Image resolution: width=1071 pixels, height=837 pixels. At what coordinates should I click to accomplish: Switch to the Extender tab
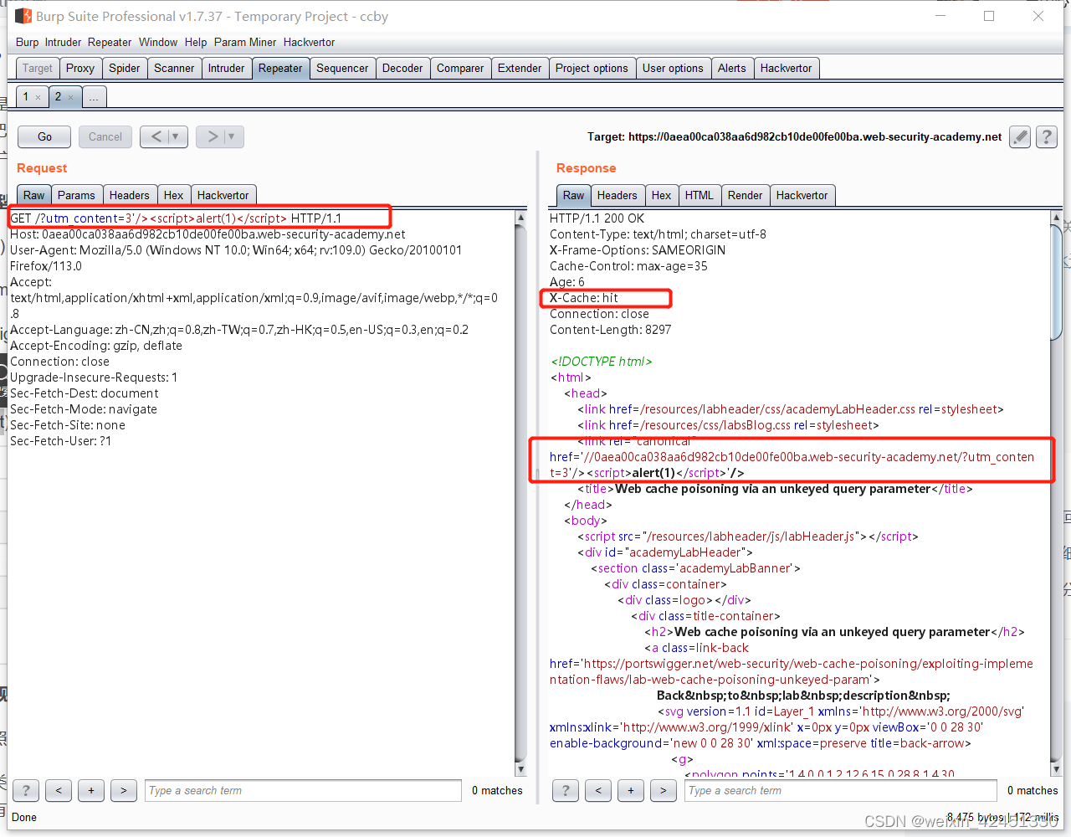520,69
